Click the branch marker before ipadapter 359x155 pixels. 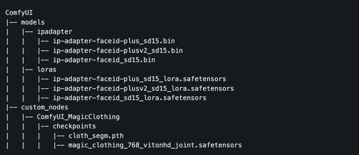click(x=27, y=32)
